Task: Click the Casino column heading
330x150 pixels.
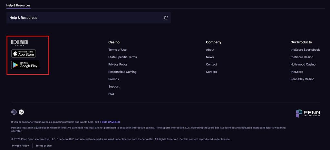Action: tap(114, 42)
